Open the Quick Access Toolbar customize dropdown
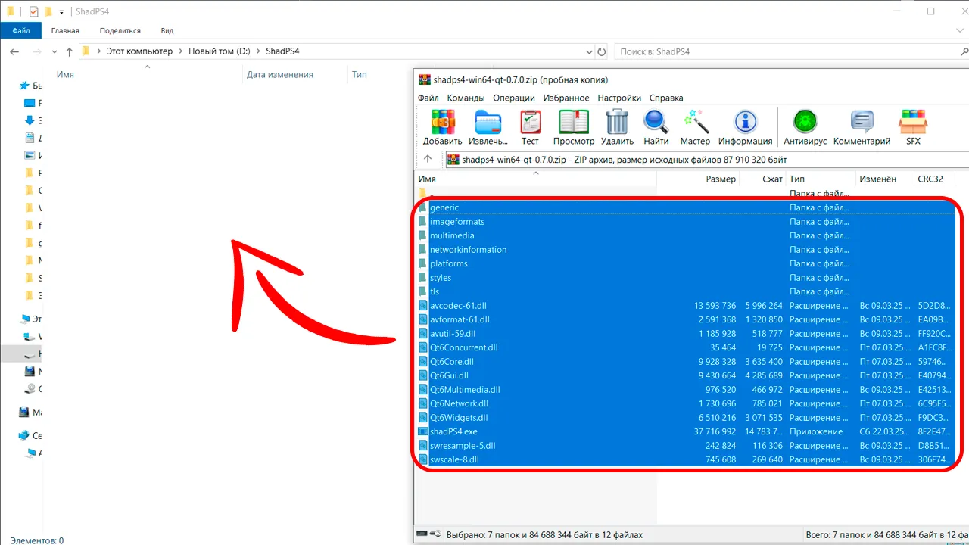 click(61, 12)
